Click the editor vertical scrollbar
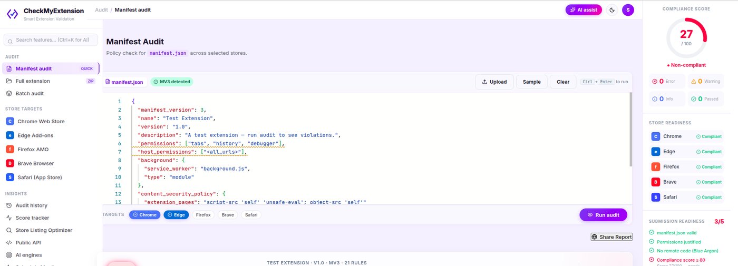The height and width of the screenshot is (266, 738). point(630,130)
